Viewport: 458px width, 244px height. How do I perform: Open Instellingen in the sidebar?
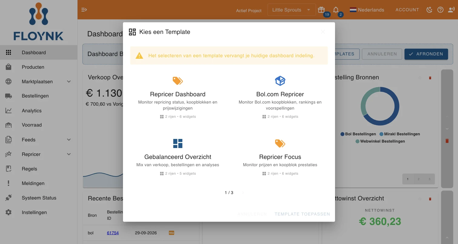coord(39,212)
